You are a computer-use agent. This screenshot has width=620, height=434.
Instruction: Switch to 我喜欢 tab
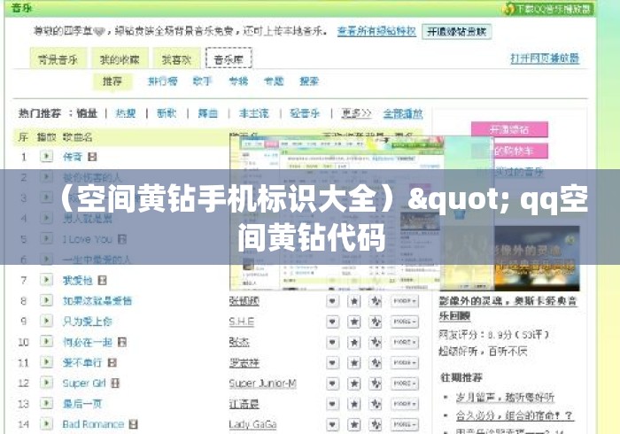[x=176, y=58]
